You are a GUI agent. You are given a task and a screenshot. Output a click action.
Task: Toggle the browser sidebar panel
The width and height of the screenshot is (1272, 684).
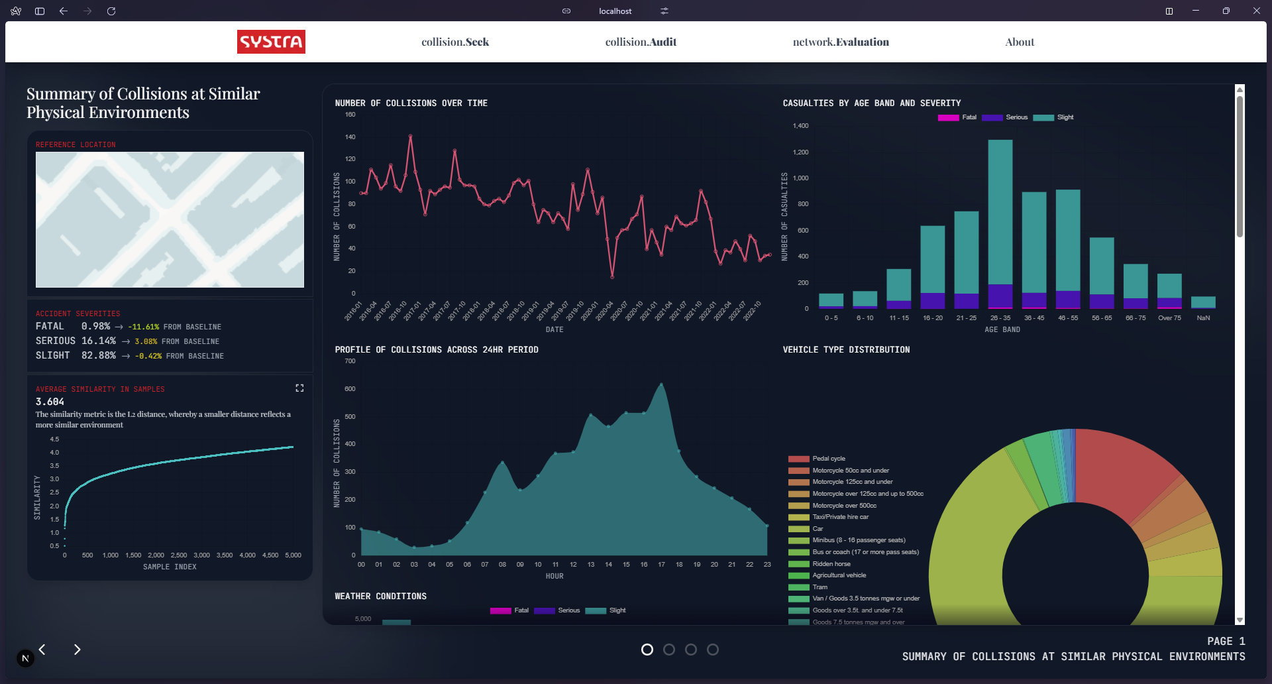(40, 11)
